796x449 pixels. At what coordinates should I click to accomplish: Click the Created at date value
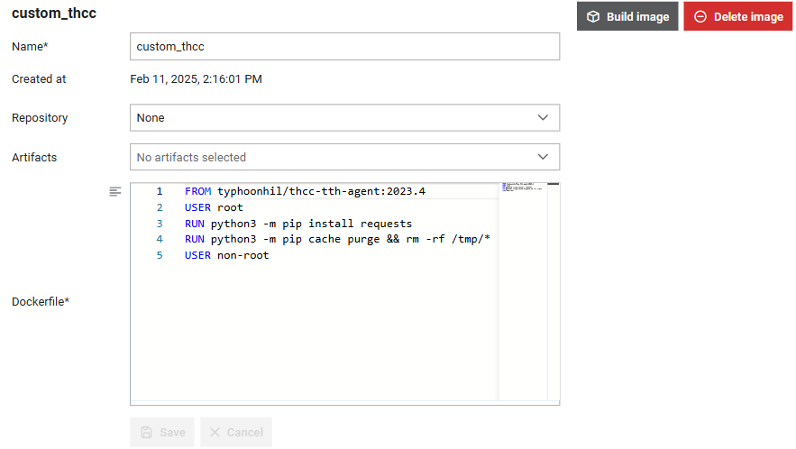196,79
